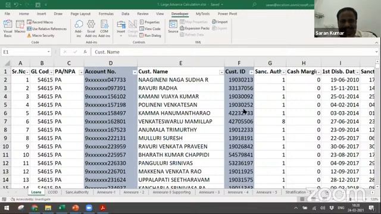The image size is (381, 214).
Task: Open the Cust. ID filter dropdown
Action: point(251,72)
